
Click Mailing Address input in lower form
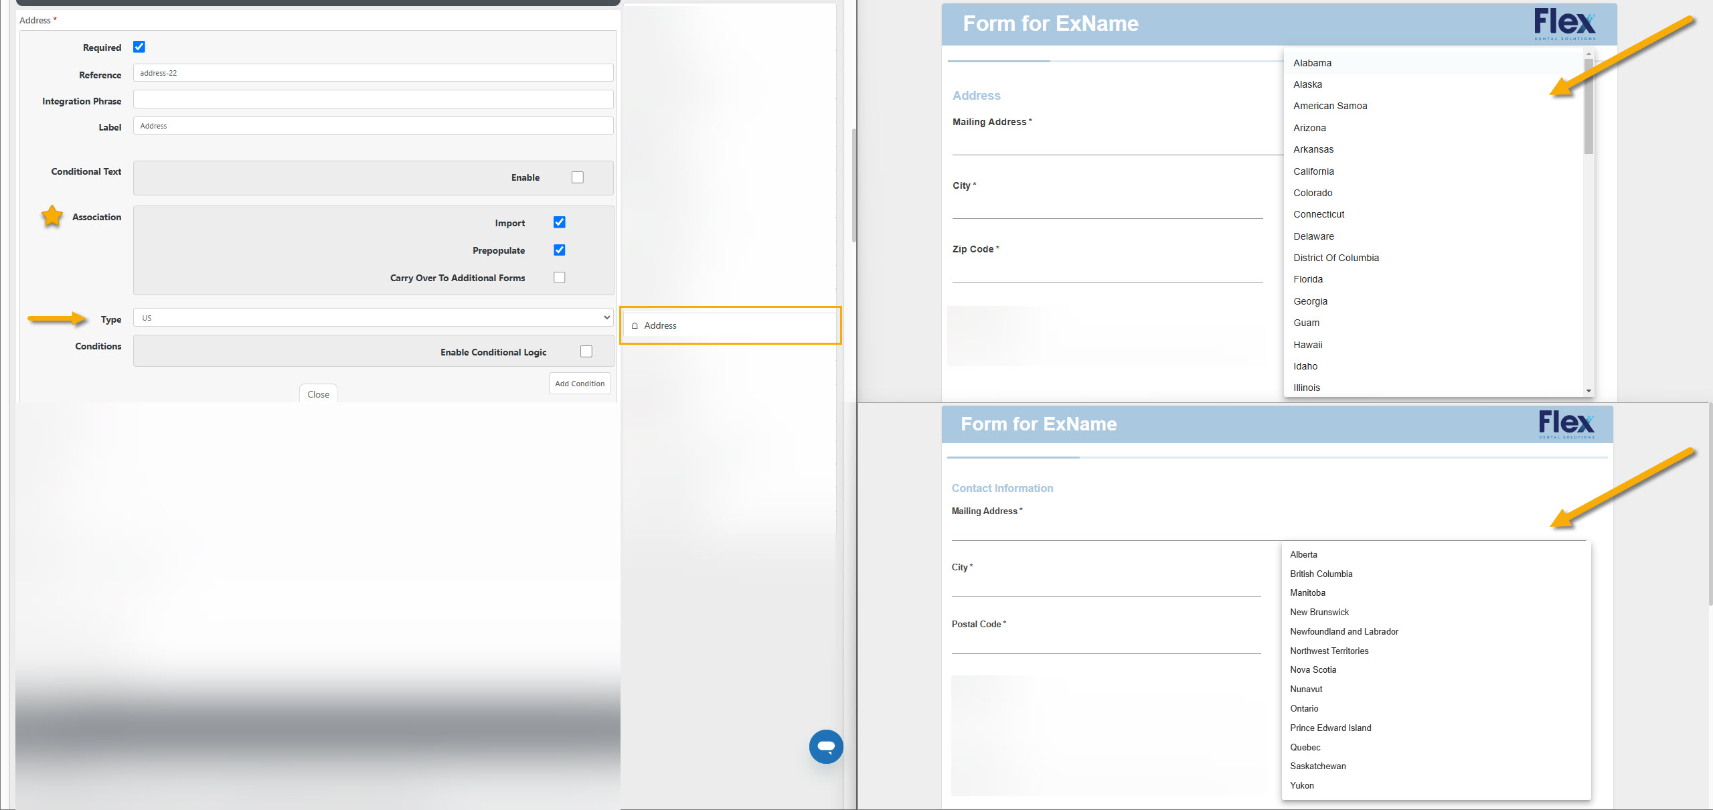point(1269,530)
